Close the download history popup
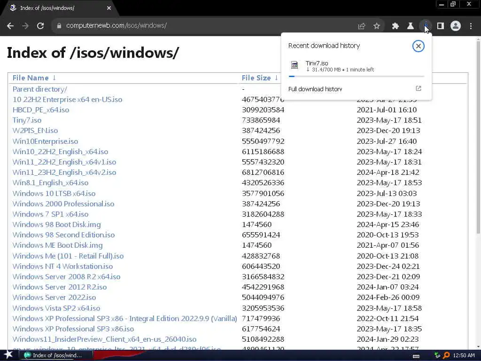Image resolution: width=481 pixels, height=361 pixels. coord(419,46)
